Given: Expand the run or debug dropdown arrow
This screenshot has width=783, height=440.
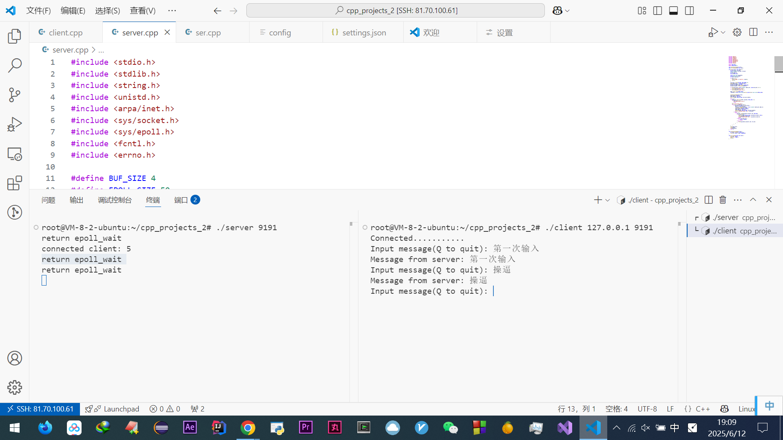Looking at the screenshot, I should pyautogui.click(x=723, y=33).
